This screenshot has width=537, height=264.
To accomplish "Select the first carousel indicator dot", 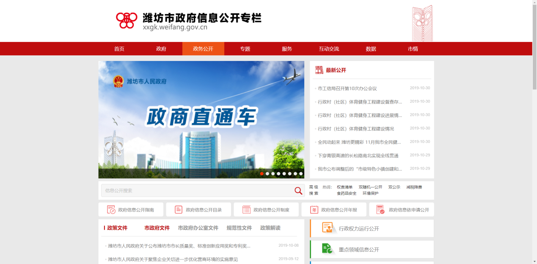I will [x=262, y=173].
